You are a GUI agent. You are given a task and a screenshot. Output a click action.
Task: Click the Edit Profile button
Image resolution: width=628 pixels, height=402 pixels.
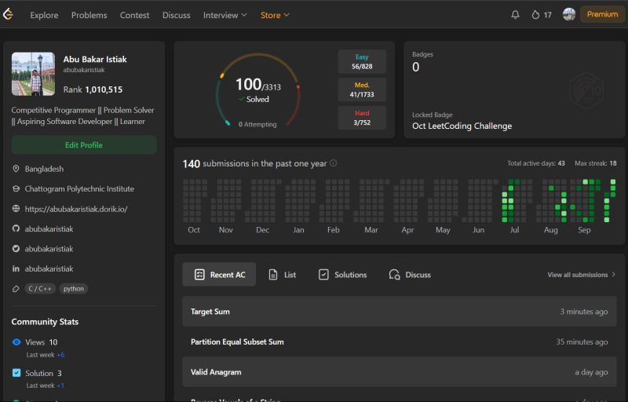click(83, 145)
